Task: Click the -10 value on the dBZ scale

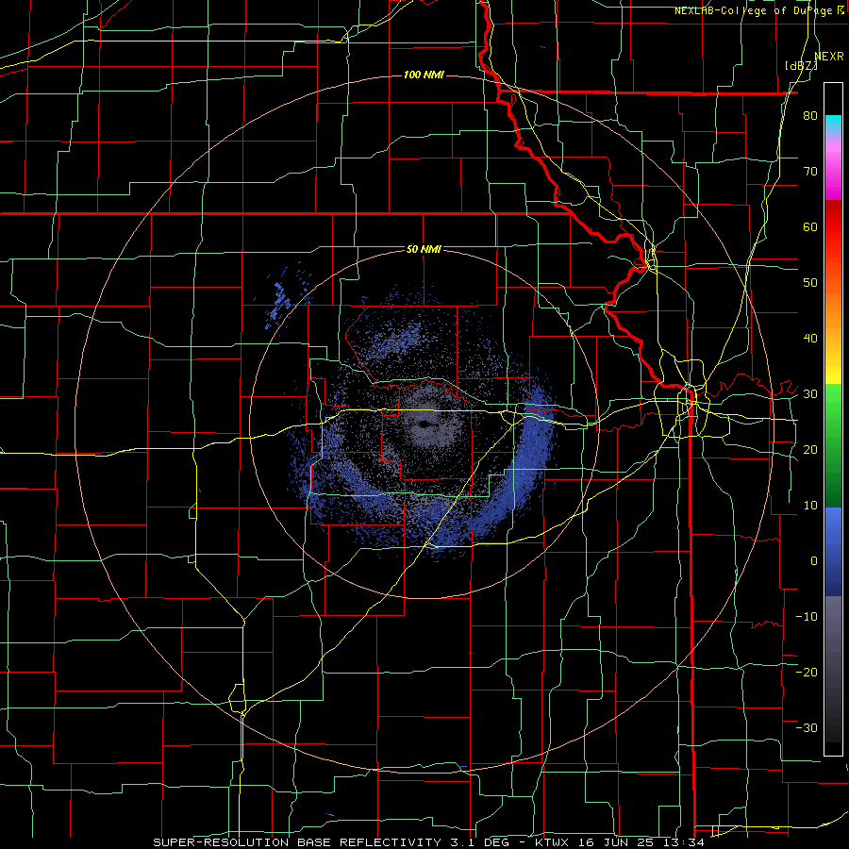Action: point(807,617)
